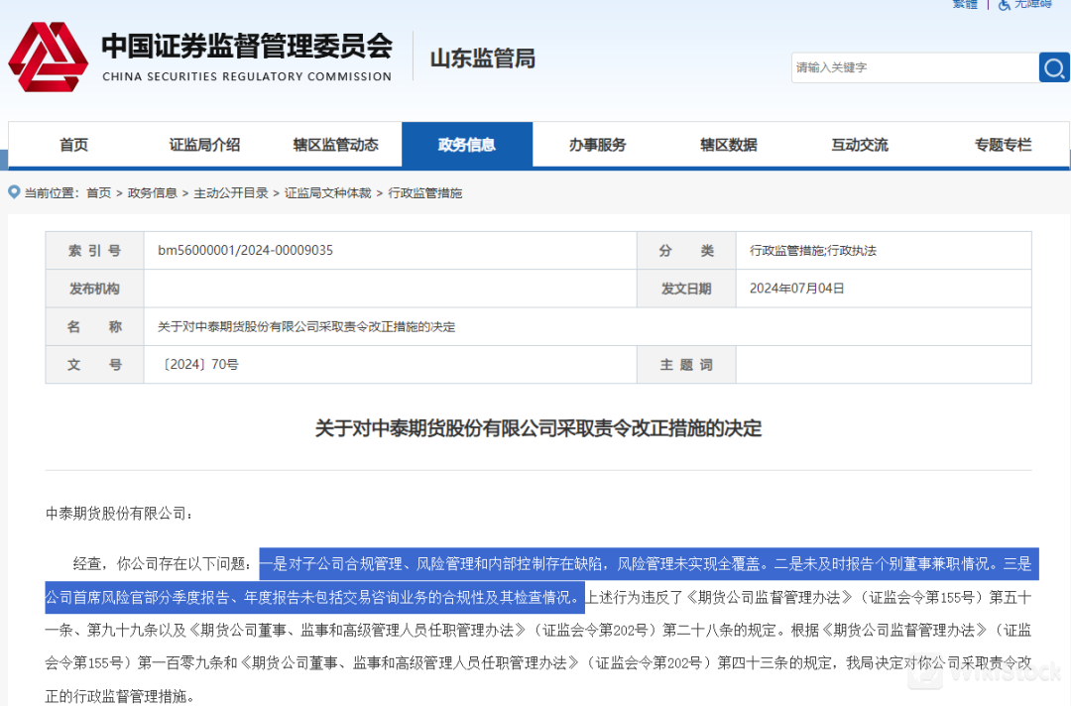This screenshot has width=1071, height=706.
Task: Open the 证监局介绍 navigation tab
Action: point(204,145)
